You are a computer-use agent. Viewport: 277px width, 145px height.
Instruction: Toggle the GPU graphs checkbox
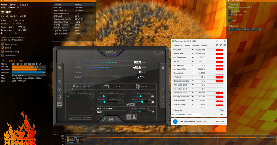[x=3, y=56]
